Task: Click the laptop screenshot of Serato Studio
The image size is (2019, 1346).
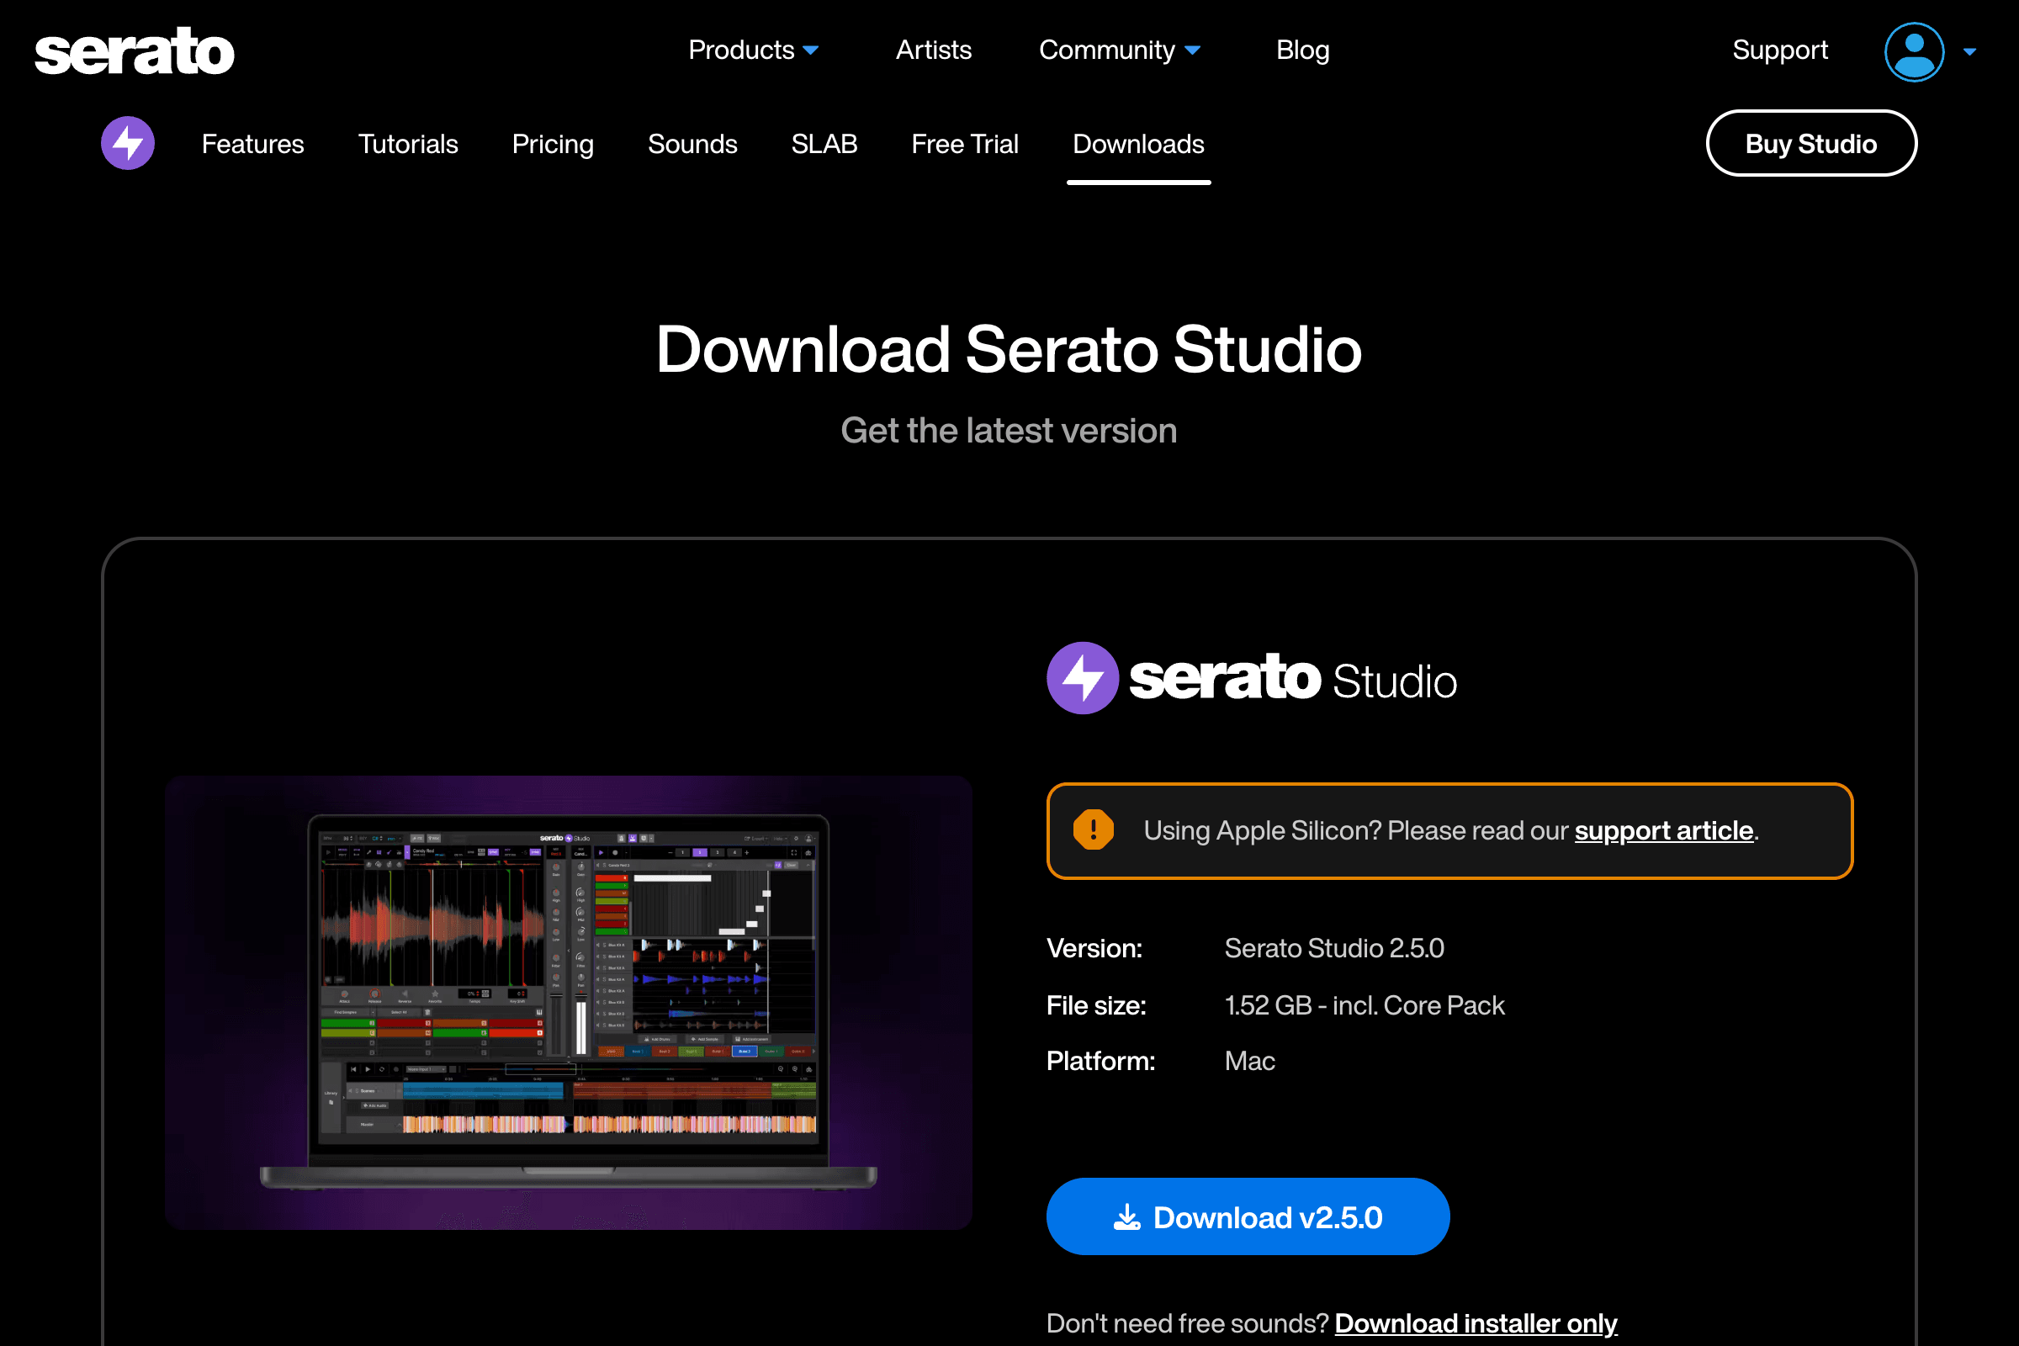Action: click(x=569, y=1003)
